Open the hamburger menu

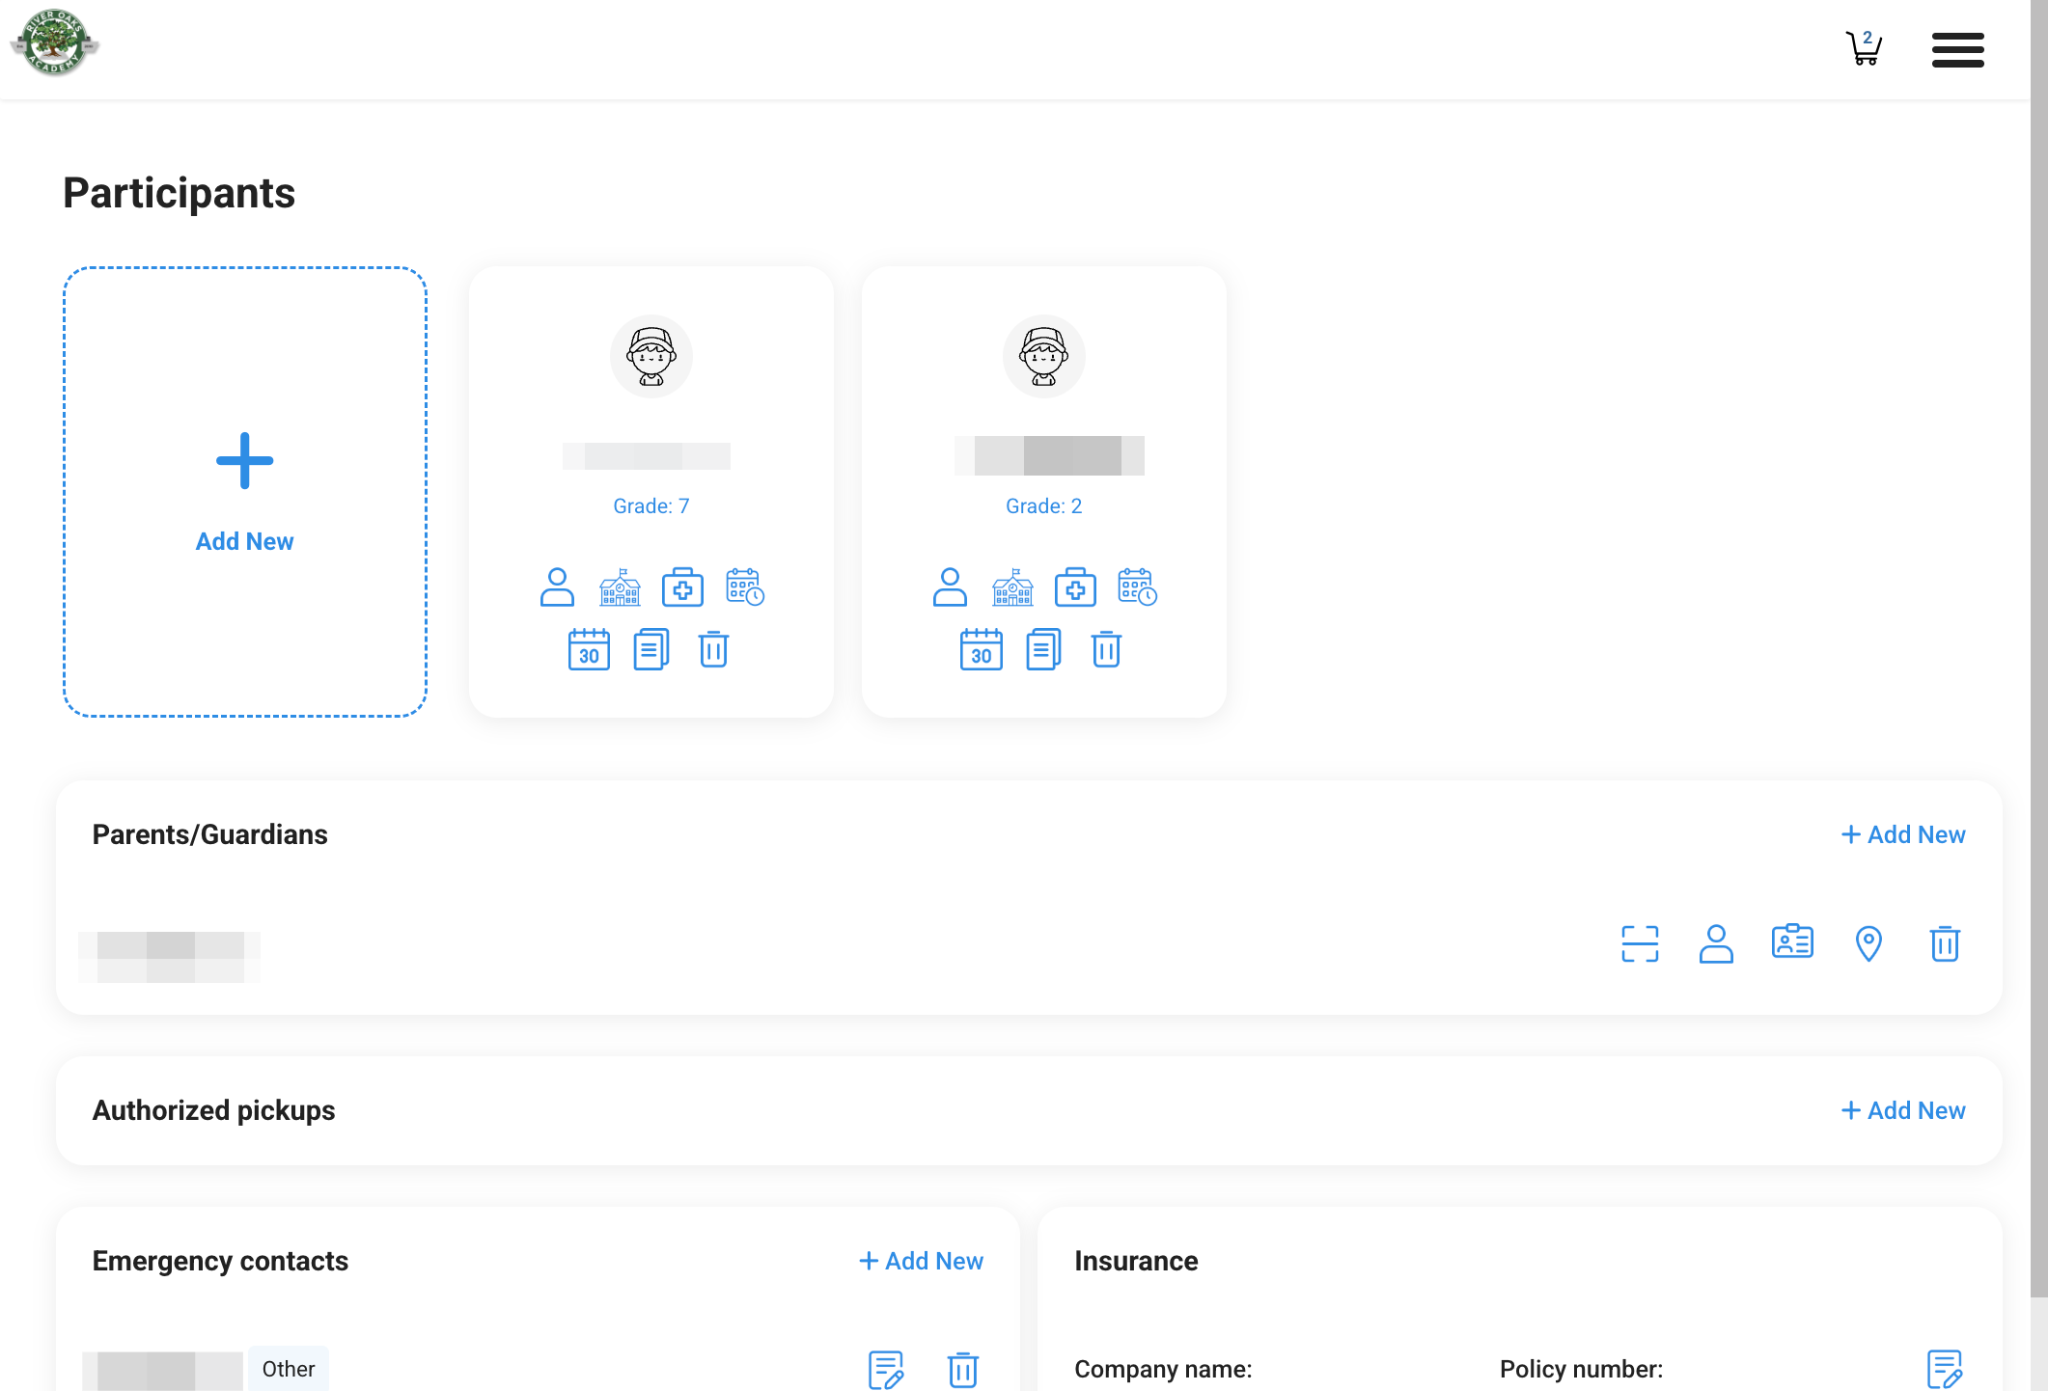click(1957, 49)
